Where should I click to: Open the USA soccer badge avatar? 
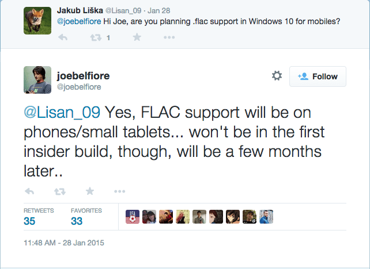point(133,217)
